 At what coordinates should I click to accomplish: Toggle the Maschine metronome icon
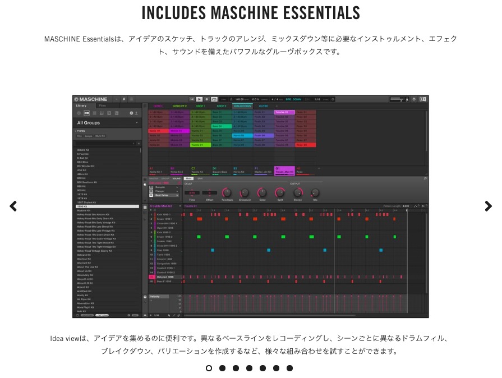pyautogui.click(x=231, y=99)
